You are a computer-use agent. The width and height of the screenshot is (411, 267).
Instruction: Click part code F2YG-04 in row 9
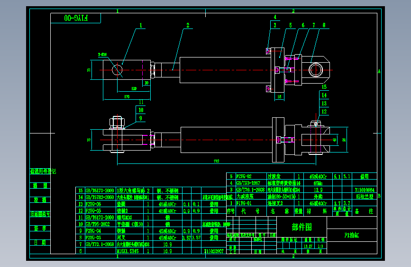click(93, 231)
